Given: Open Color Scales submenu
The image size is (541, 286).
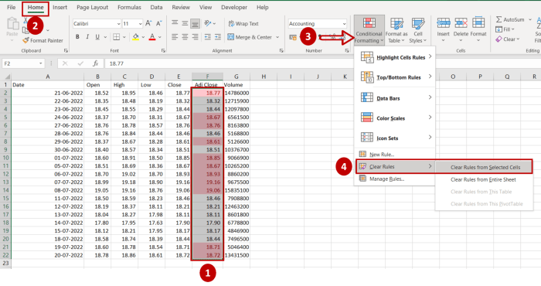Looking at the screenshot, I should pos(395,118).
